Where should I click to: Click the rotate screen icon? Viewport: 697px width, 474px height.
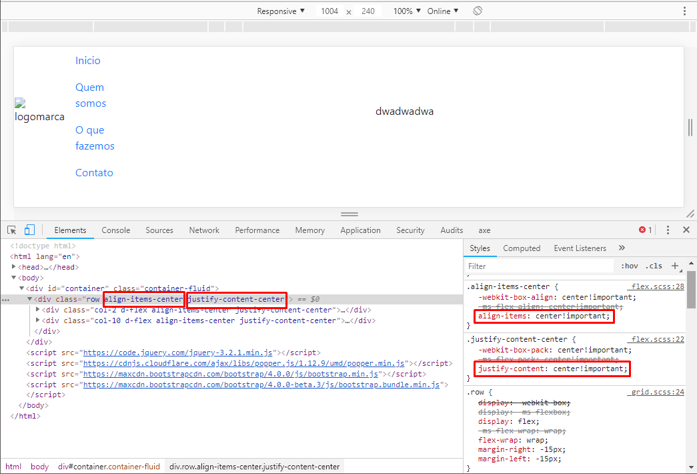(478, 11)
